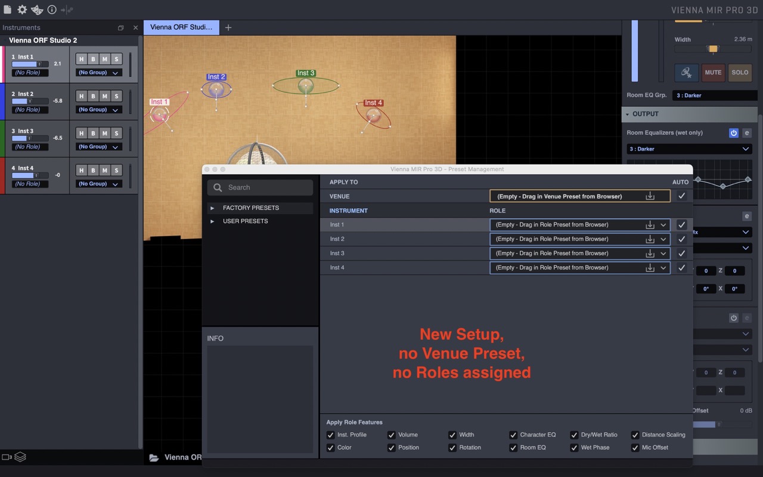Open the new project document icon
Viewport: 763px width, 477px height.
(x=7, y=10)
